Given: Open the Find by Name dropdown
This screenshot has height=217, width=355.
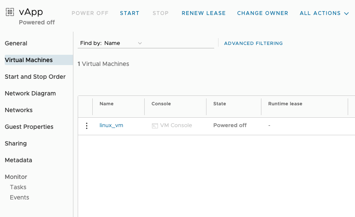Looking at the screenshot, I should (x=111, y=43).
